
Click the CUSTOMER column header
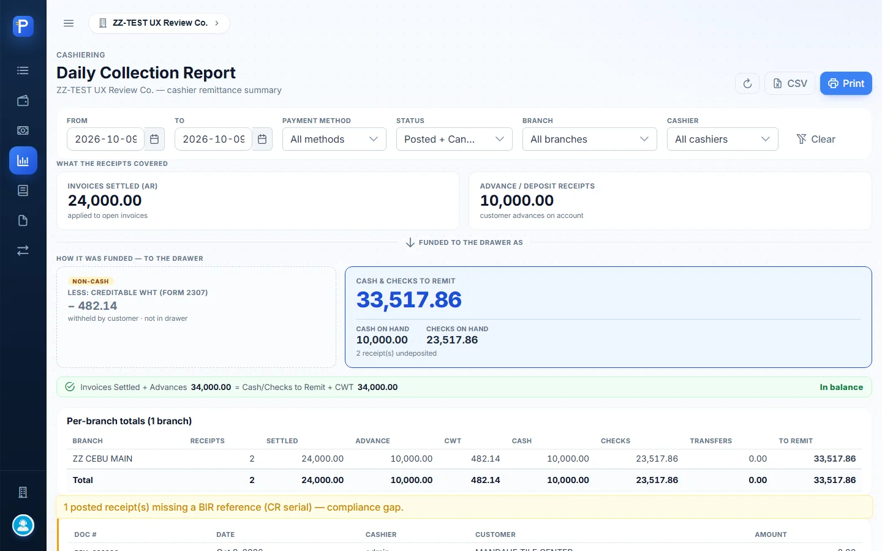496,534
